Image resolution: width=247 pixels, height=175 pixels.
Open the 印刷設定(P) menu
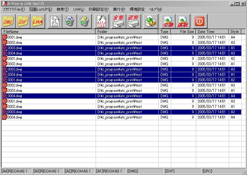click(98, 9)
